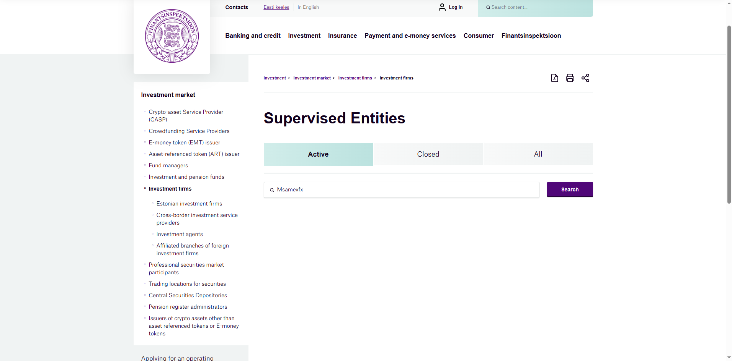Click the PDF download icon
This screenshot has width=732, height=361.
coord(554,78)
